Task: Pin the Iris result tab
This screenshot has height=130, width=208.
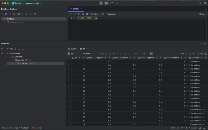Action: pyautogui.click(x=144, y=54)
